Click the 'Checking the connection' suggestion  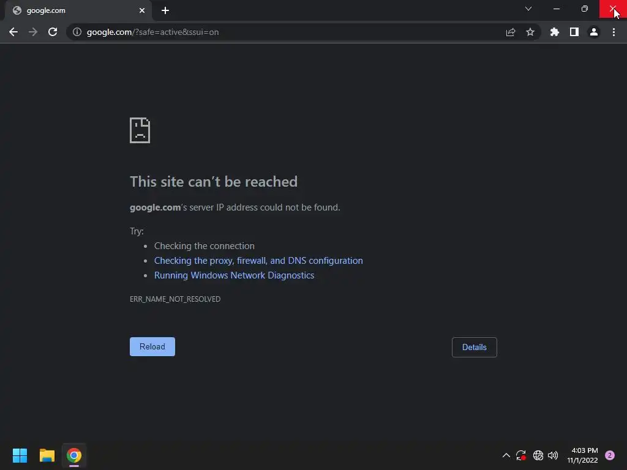pyautogui.click(x=205, y=246)
